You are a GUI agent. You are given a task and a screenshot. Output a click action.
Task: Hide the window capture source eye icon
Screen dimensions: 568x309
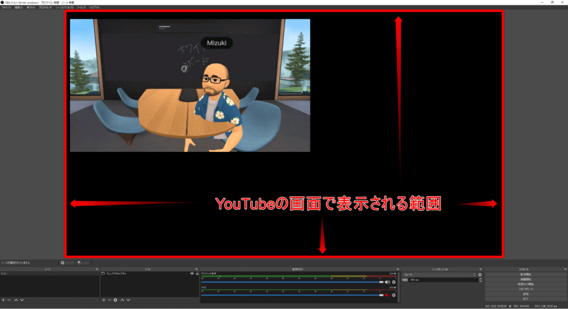[x=192, y=274]
